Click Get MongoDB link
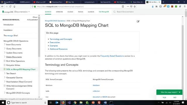187x105 pixels. [104, 12]
